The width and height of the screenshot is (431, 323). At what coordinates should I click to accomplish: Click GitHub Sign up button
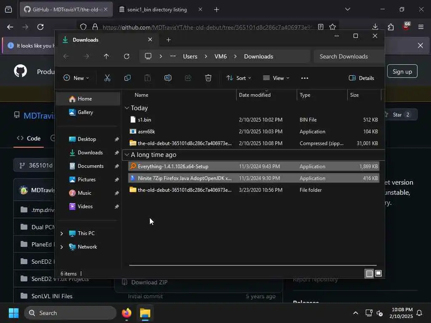pyautogui.click(x=402, y=71)
